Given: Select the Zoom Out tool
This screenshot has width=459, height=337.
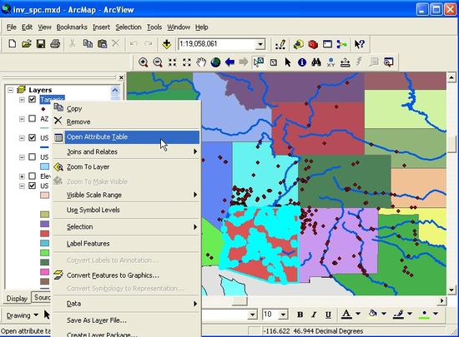Looking at the screenshot, I should click(x=158, y=62).
